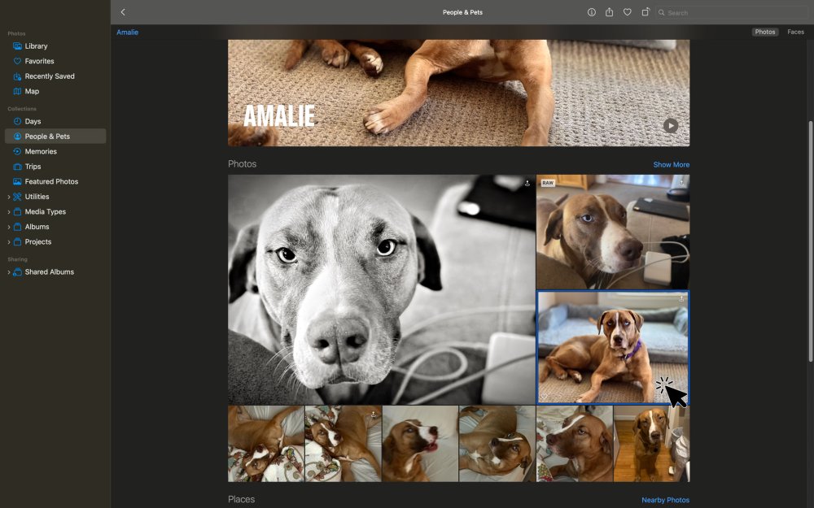The width and height of the screenshot is (814, 508).
Task: Click the RAW badge on photo
Action: click(x=548, y=183)
